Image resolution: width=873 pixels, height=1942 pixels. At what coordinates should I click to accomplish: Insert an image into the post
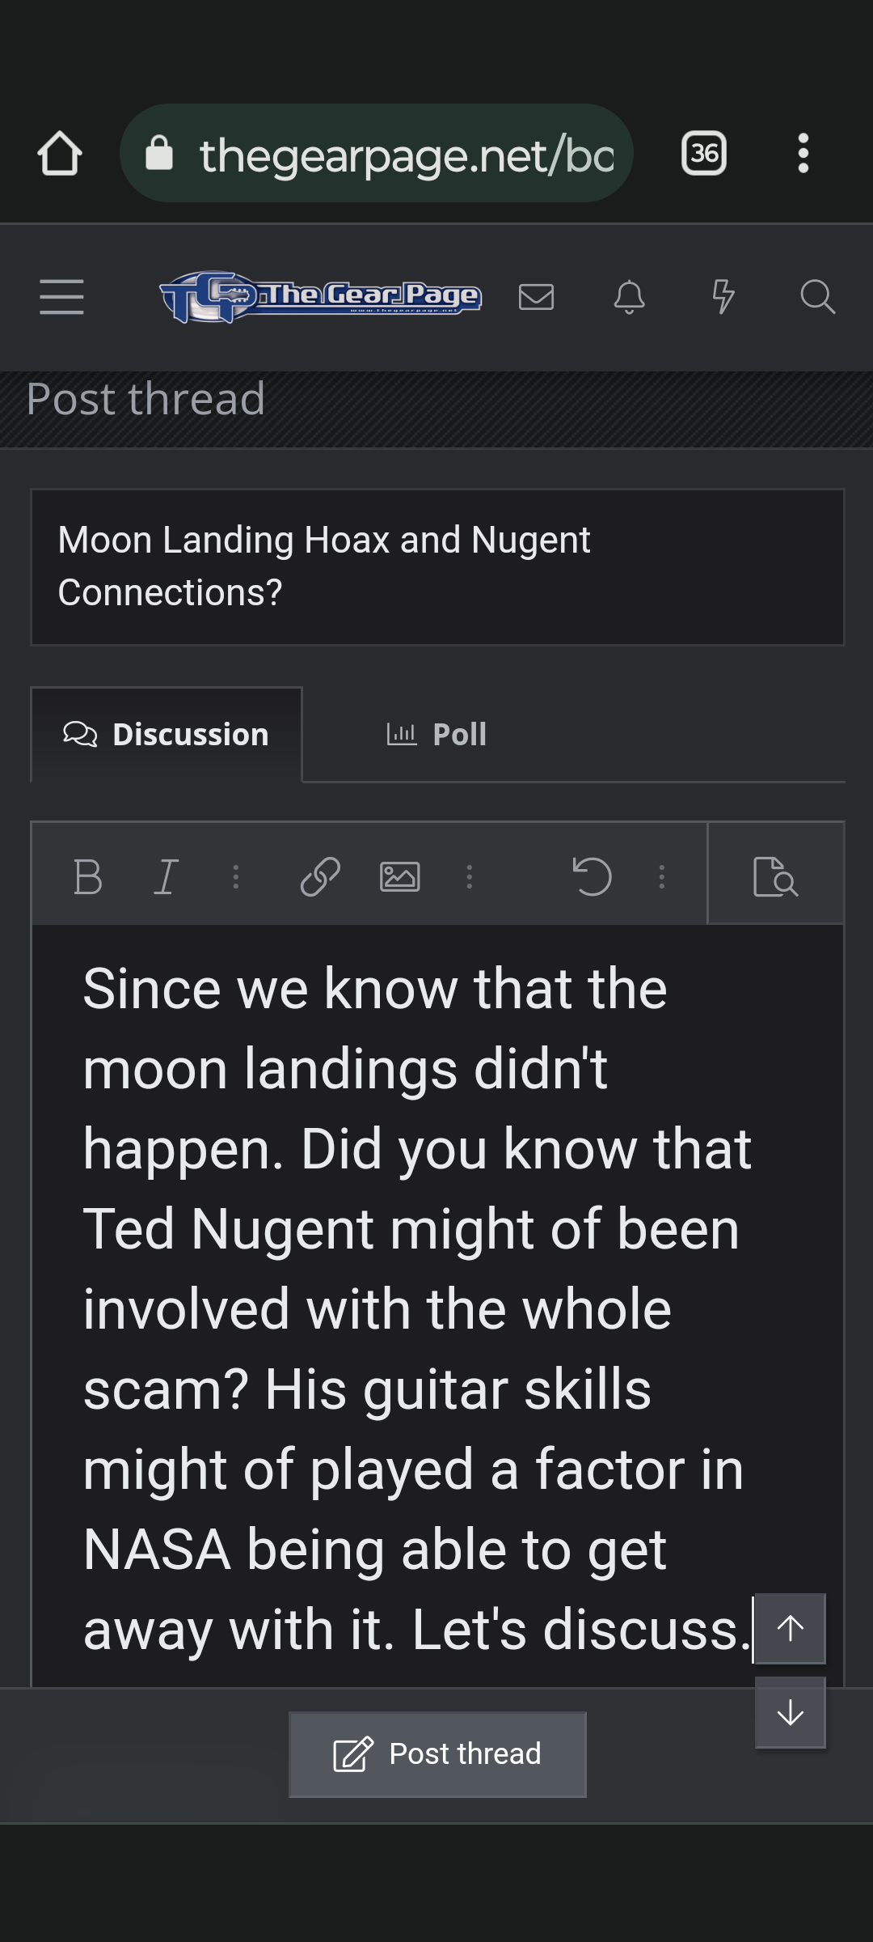point(400,876)
